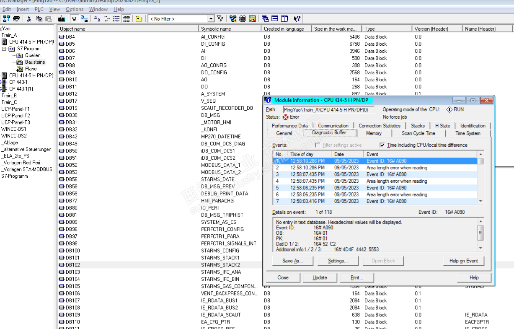
Task: Select Details view toolbar icon
Action: (127, 19)
